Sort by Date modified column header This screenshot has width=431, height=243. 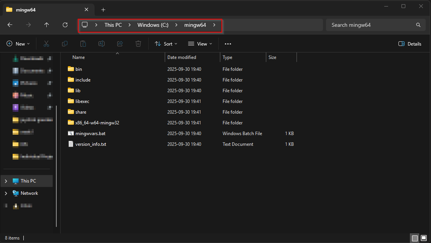tap(182, 57)
